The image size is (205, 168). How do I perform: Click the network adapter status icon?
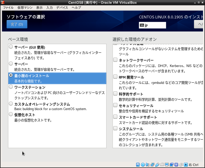coord(152,165)
